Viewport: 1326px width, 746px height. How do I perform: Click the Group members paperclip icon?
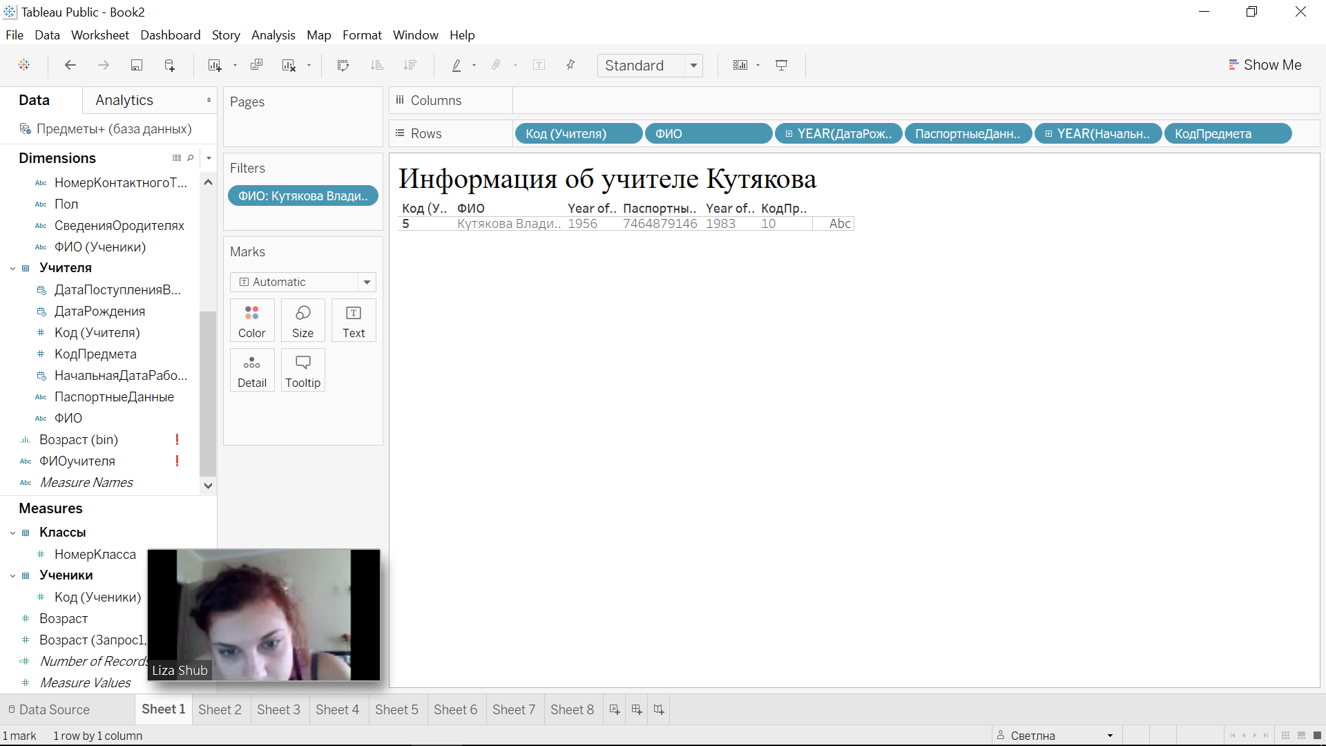[496, 65]
